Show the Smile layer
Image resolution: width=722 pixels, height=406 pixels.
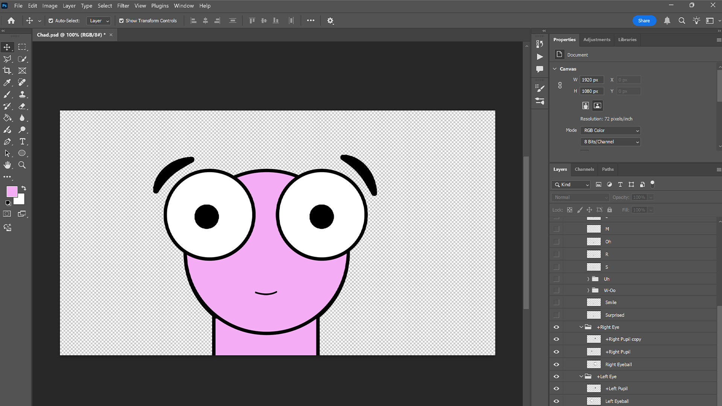(556, 303)
